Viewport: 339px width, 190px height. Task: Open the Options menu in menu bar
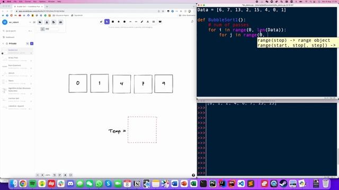point(42,2)
